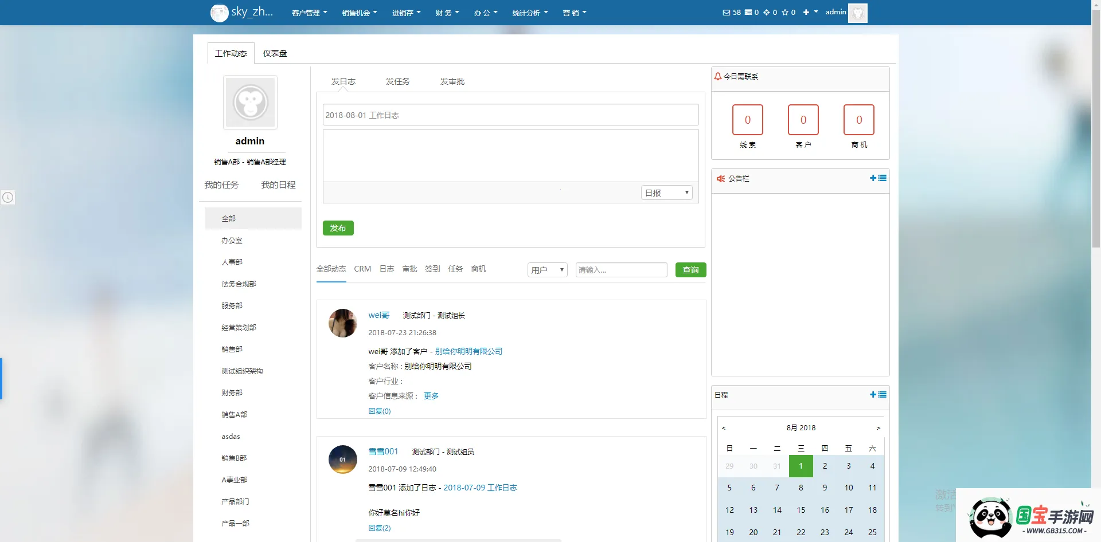
Task: Click the log title input field
Action: pos(510,115)
